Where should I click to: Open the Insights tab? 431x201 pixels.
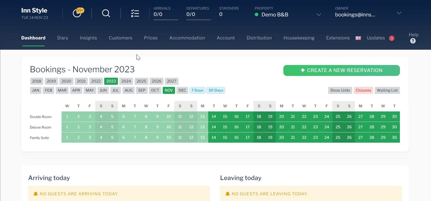(x=88, y=38)
